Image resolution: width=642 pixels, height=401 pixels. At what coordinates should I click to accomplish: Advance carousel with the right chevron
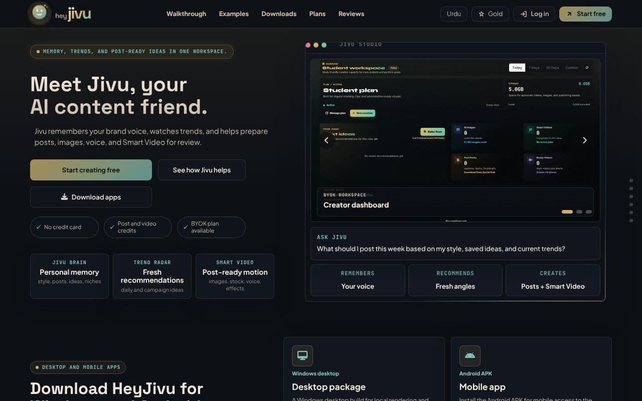(584, 140)
